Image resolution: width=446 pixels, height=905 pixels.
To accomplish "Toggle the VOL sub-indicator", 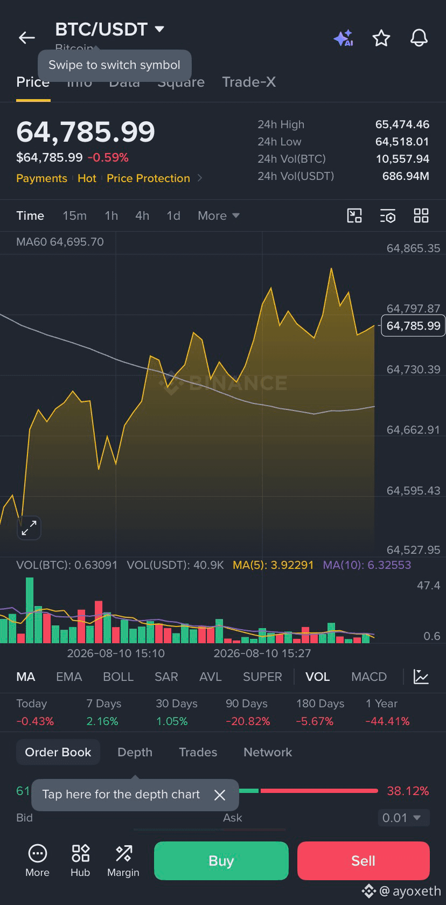I will (318, 677).
